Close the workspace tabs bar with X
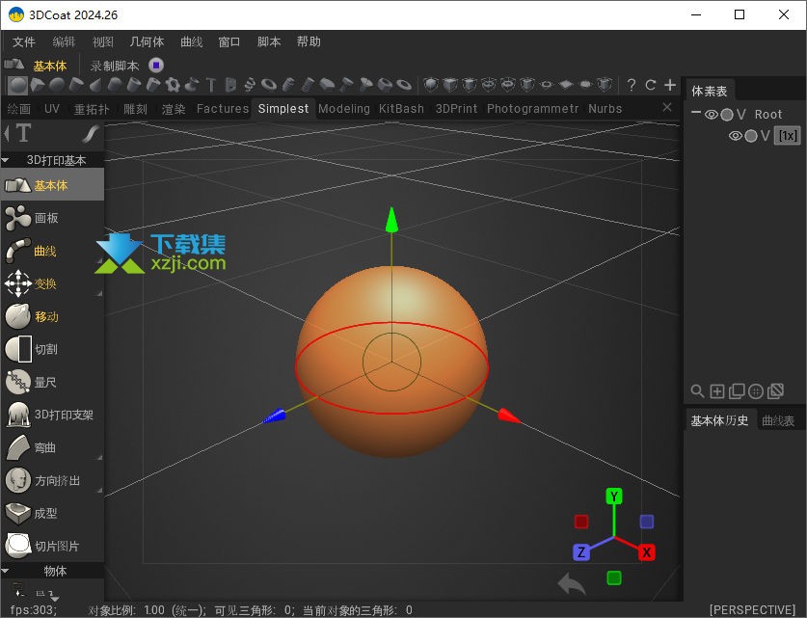This screenshot has width=807, height=618. pos(667,107)
